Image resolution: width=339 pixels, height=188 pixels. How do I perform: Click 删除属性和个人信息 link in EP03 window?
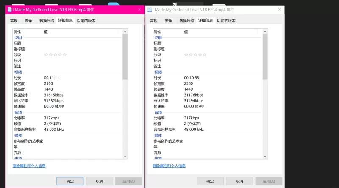(x=29, y=166)
